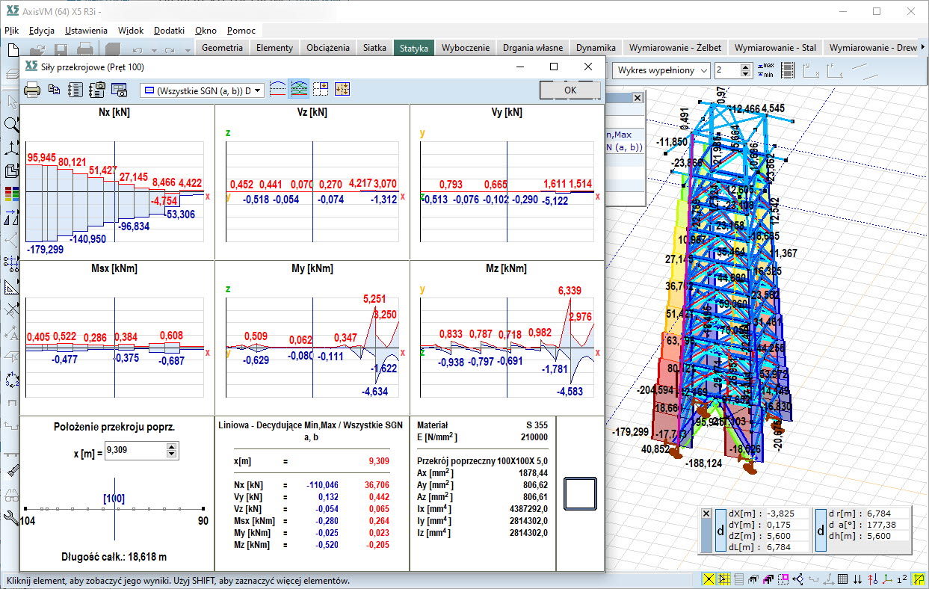Screen dimensions: 929x589
Task: Close the floating coordinates panel
Action: (x=706, y=514)
